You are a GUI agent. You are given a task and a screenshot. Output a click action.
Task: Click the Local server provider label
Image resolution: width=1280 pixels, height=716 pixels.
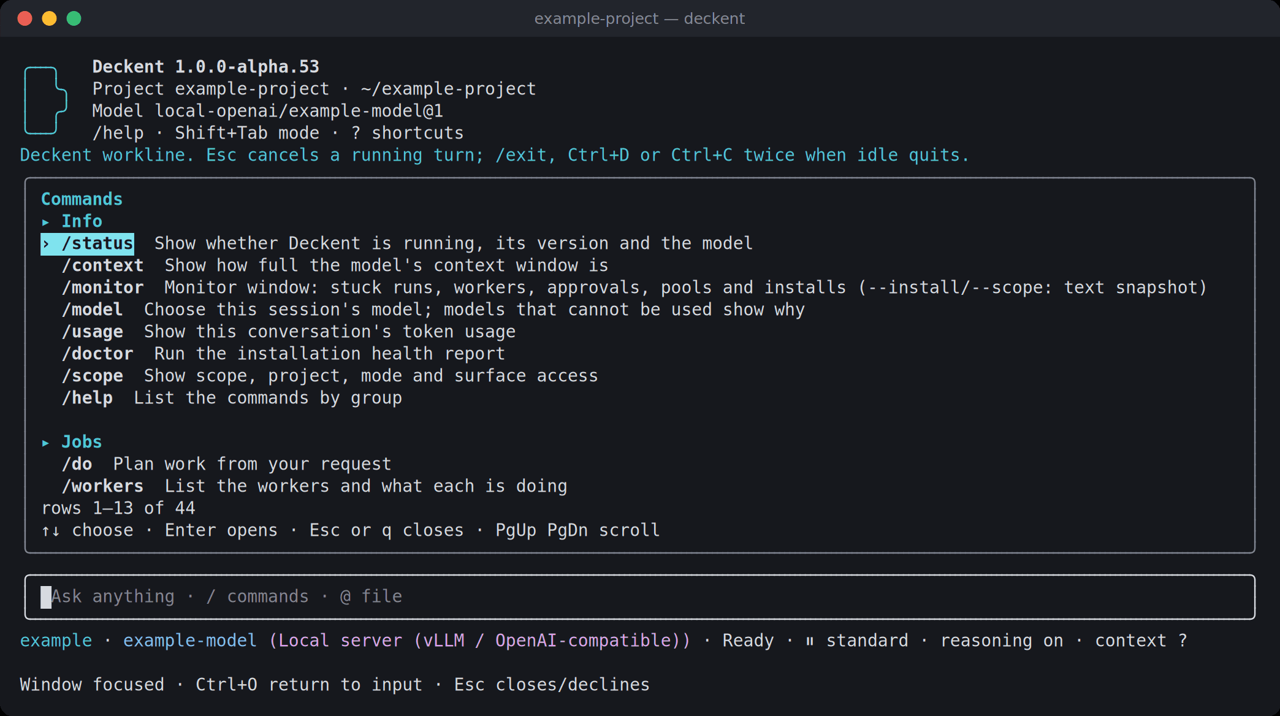(x=479, y=641)
